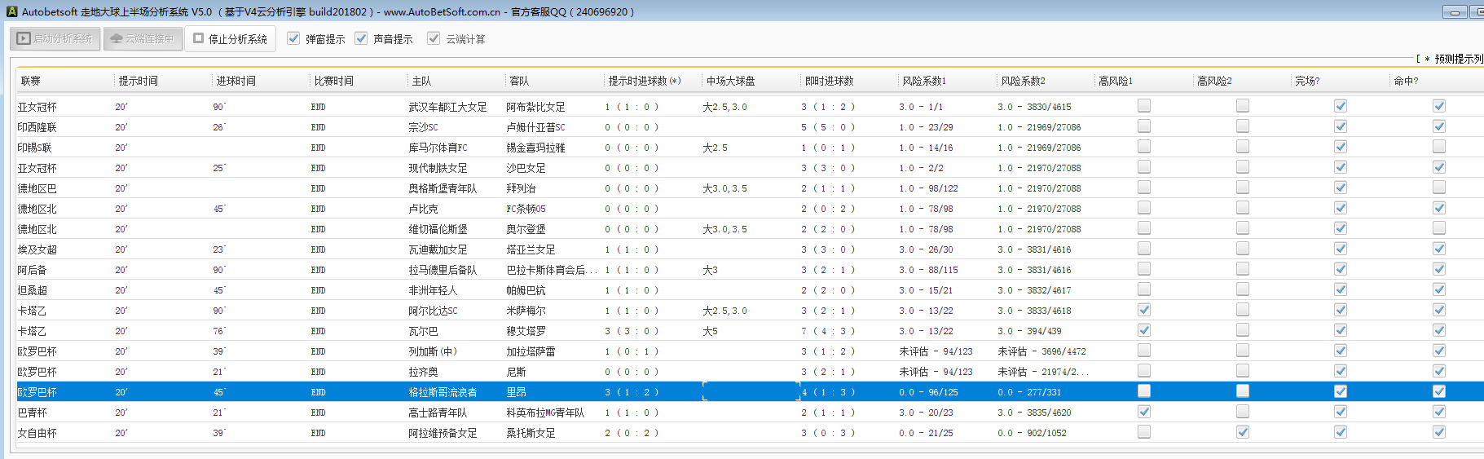Click the Autobetsoft app icon in title bar
Viewport: 1484px width, 459px height.
click(11, 11)
